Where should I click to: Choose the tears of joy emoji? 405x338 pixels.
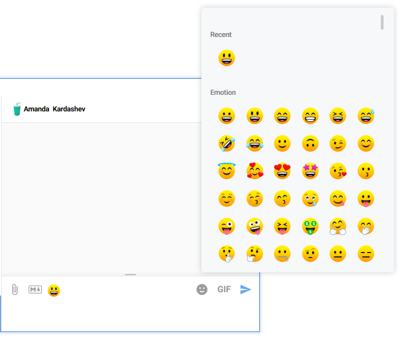255,143
